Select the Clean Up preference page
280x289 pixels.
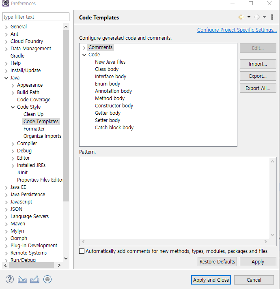pos(33,114)
